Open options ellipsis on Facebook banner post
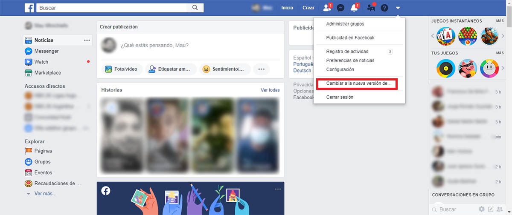The image size is (512, 215). click(278, 189)
